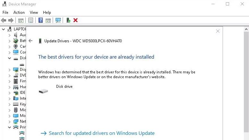Collapse the Print queues tree node
249x140 pixels.
pos(9,127)
